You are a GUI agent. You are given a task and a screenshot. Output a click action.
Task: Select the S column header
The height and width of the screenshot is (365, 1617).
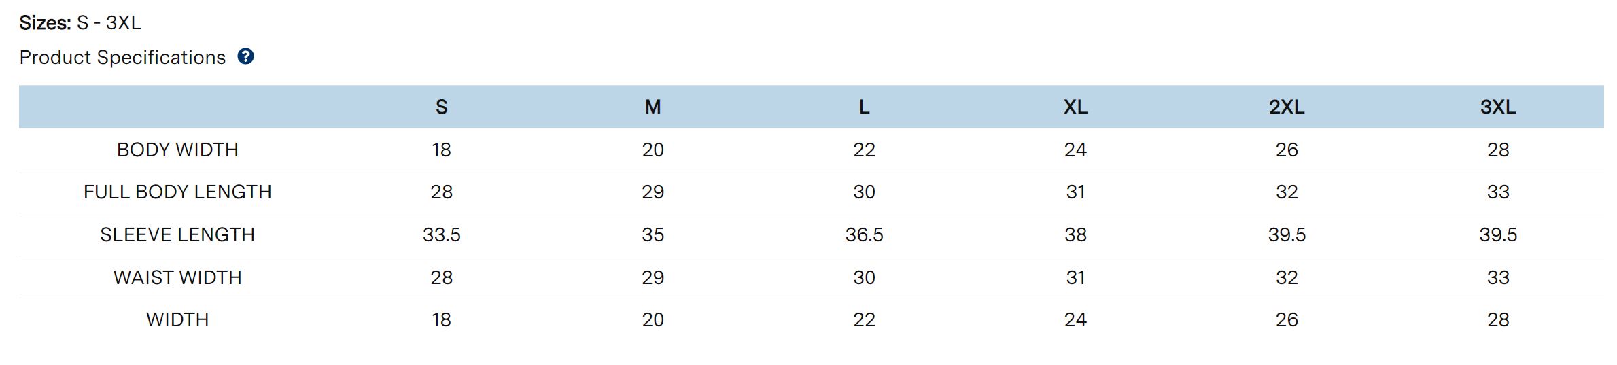click(x=441, y=107)
